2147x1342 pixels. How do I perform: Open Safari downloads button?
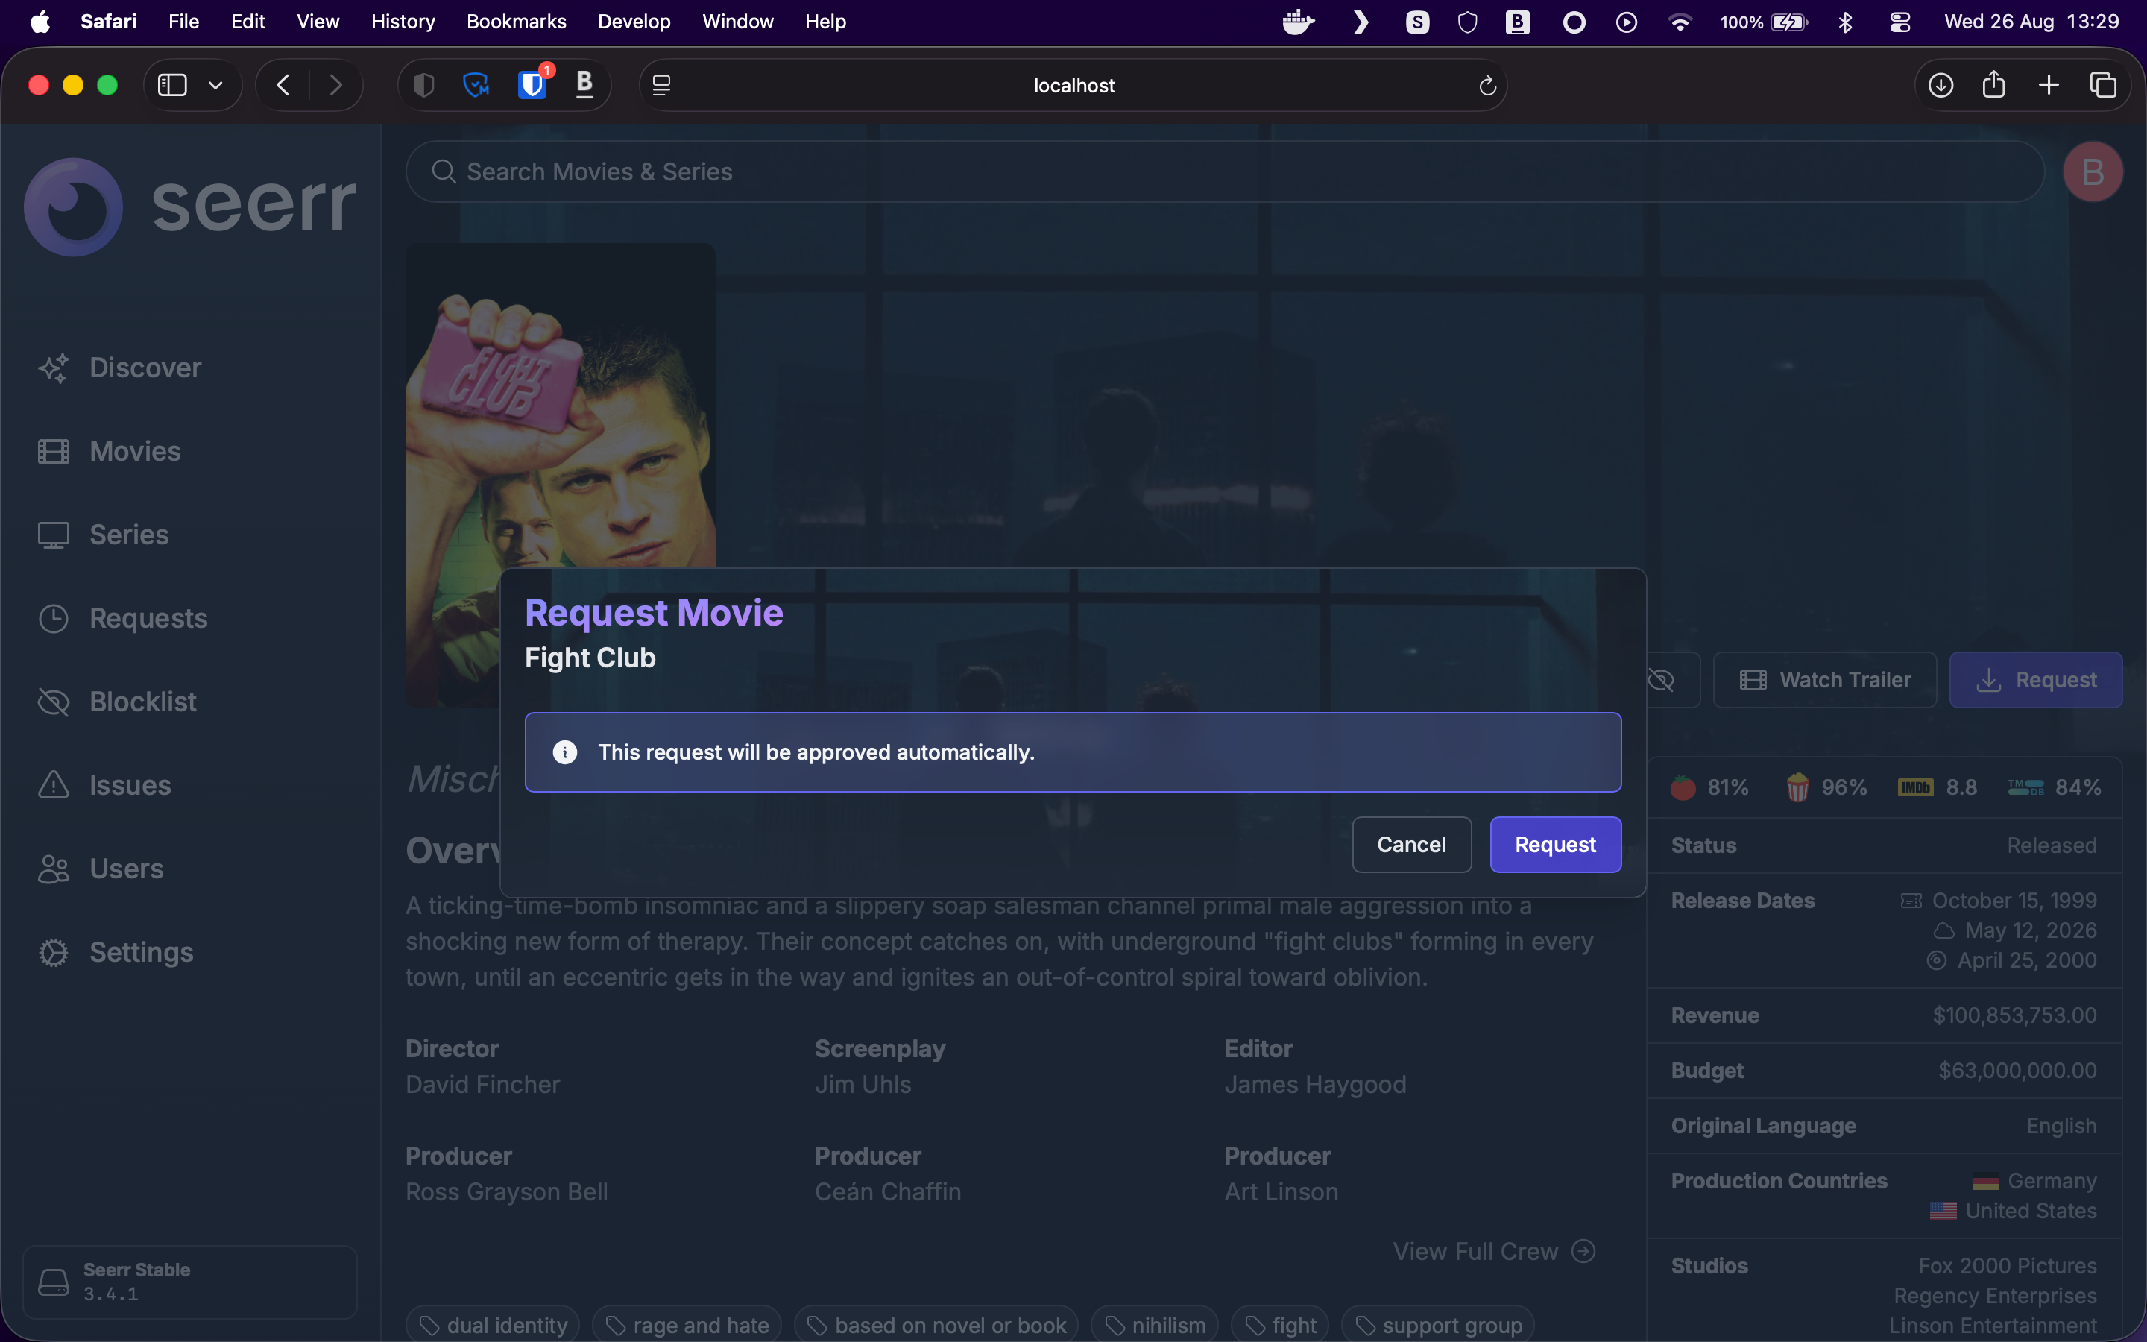(x=1941, y=85)
